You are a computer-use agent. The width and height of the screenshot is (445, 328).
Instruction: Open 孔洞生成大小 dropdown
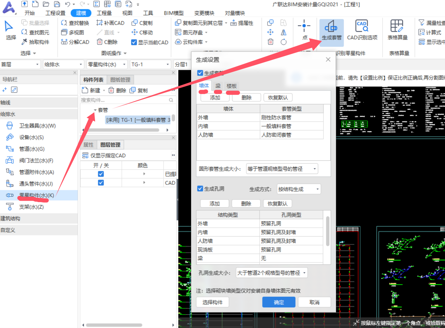point(272,273)
